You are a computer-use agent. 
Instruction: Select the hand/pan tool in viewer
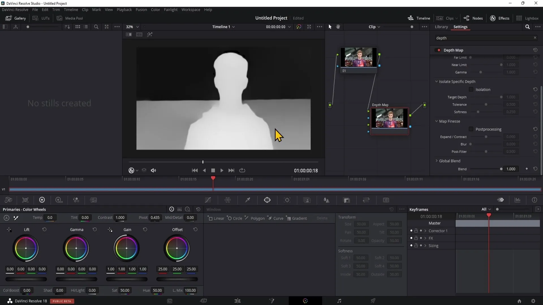tap(338, 27)
